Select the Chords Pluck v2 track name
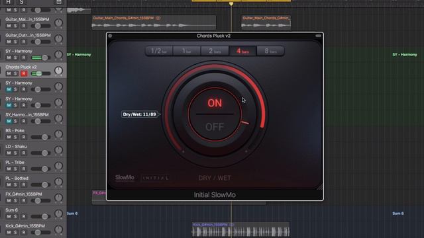Screen dimensions: 424x238 pos(21,67)
